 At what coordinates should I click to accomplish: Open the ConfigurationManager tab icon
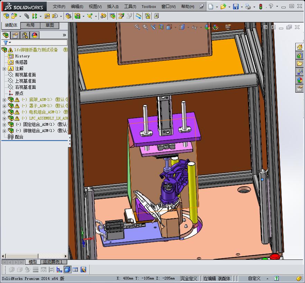click(x=25, y=35)
